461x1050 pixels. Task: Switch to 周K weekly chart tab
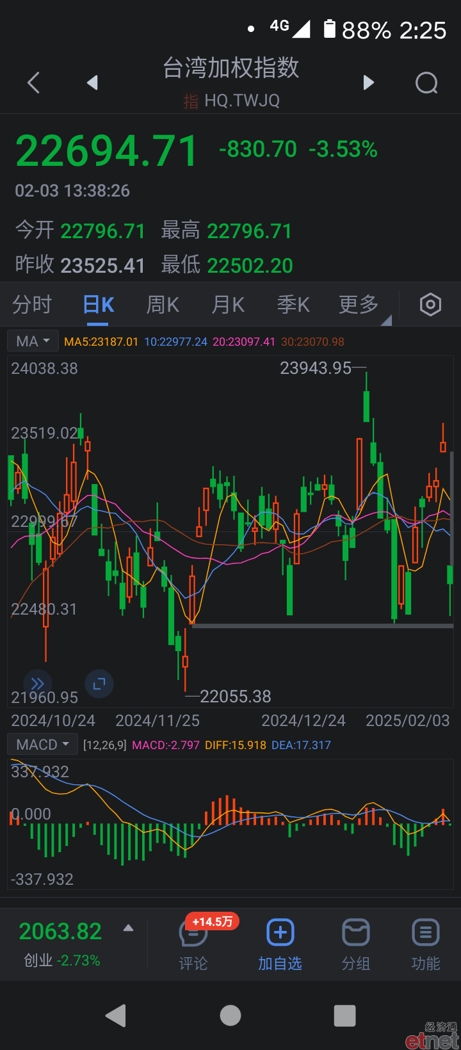pyautogui.click(x=163, y=305)
